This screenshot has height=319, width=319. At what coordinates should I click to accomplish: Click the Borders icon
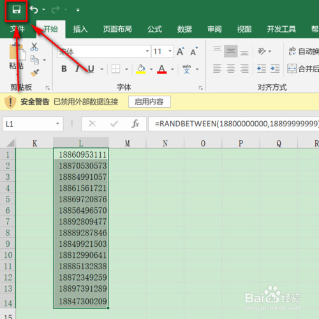[x=116, y=69]
